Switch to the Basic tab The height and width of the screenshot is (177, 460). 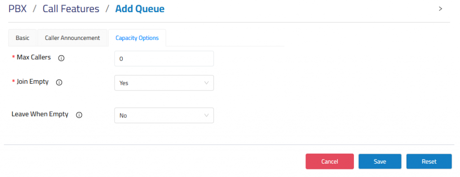(22, 38)
